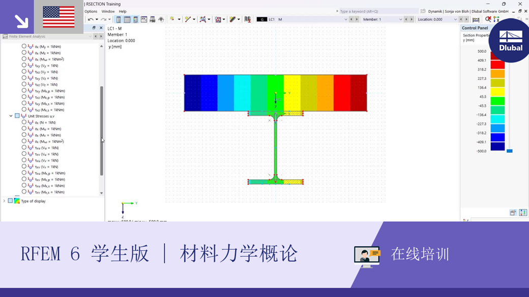Image resolution: width=529 pixels, height=297 pixels.
Task: Open the Member: 1 dropdown
Action: pyautogui.click(x=400, y=19)
